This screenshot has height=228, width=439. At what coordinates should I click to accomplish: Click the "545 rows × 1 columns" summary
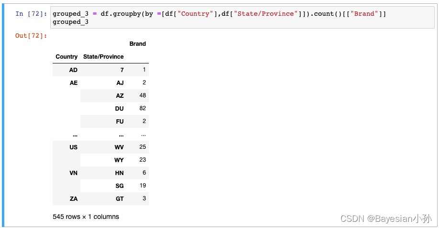point(86,217)
